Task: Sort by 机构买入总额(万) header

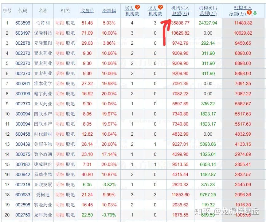Action: 180,11
